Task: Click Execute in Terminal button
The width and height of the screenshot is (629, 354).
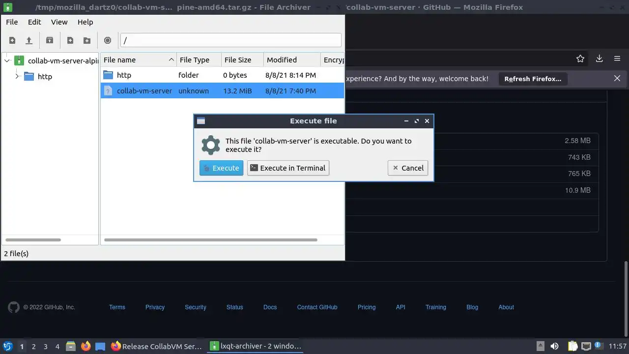Action: (x=288, y=168)
